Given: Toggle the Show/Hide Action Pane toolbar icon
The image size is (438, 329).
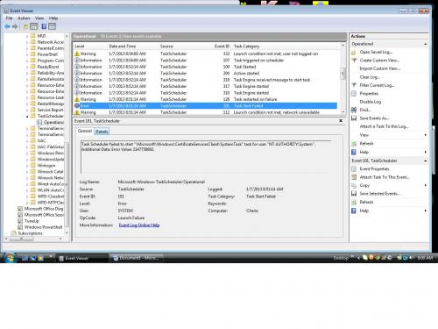Looking at the screenshot, I should coord(52,26).
